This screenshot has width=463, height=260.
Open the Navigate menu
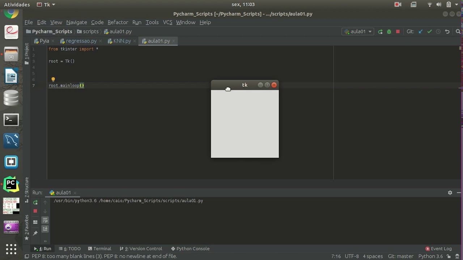pyautogui.click(x=76, y=22)
